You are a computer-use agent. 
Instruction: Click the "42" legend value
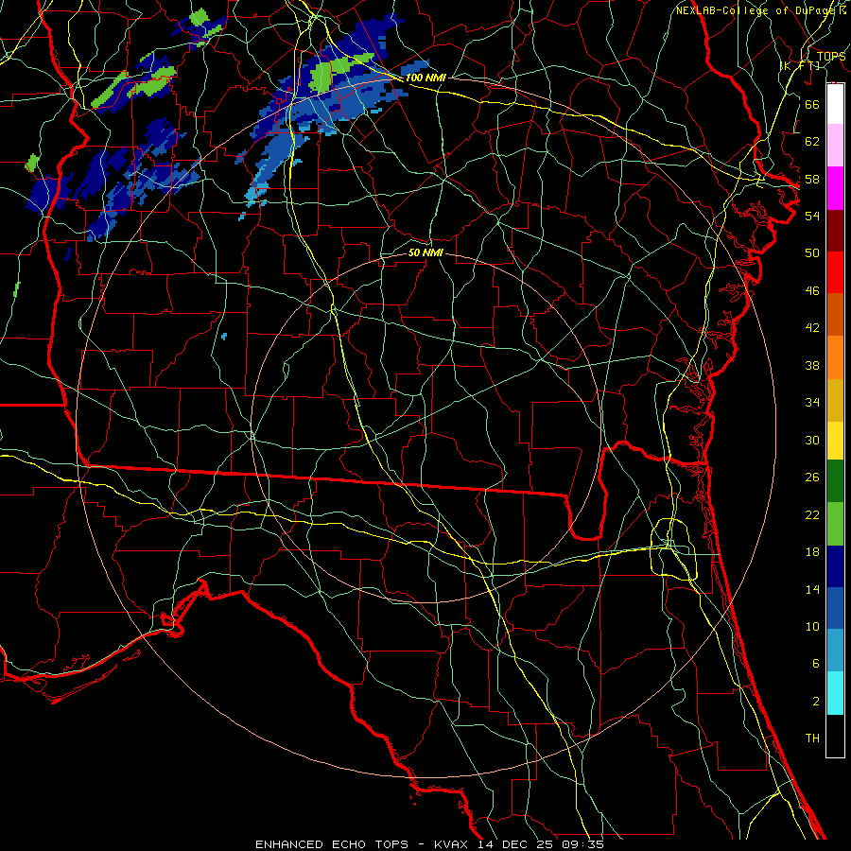812,327
